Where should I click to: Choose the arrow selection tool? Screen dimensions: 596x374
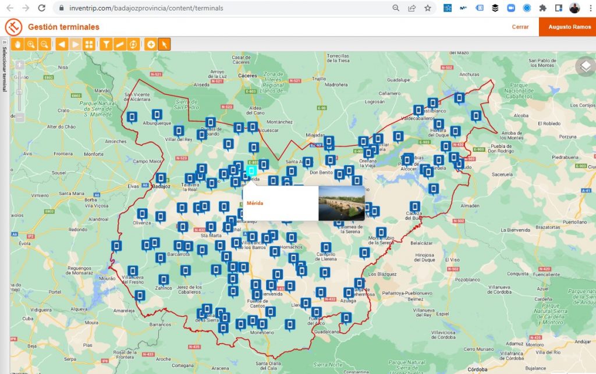click(x=164, y=44)
